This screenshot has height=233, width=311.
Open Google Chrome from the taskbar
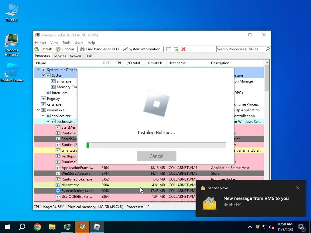click(37, 227)
